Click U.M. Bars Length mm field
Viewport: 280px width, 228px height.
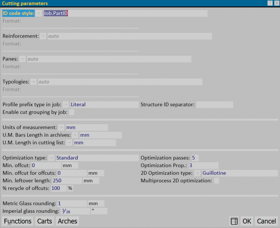[x=101, y=135]
